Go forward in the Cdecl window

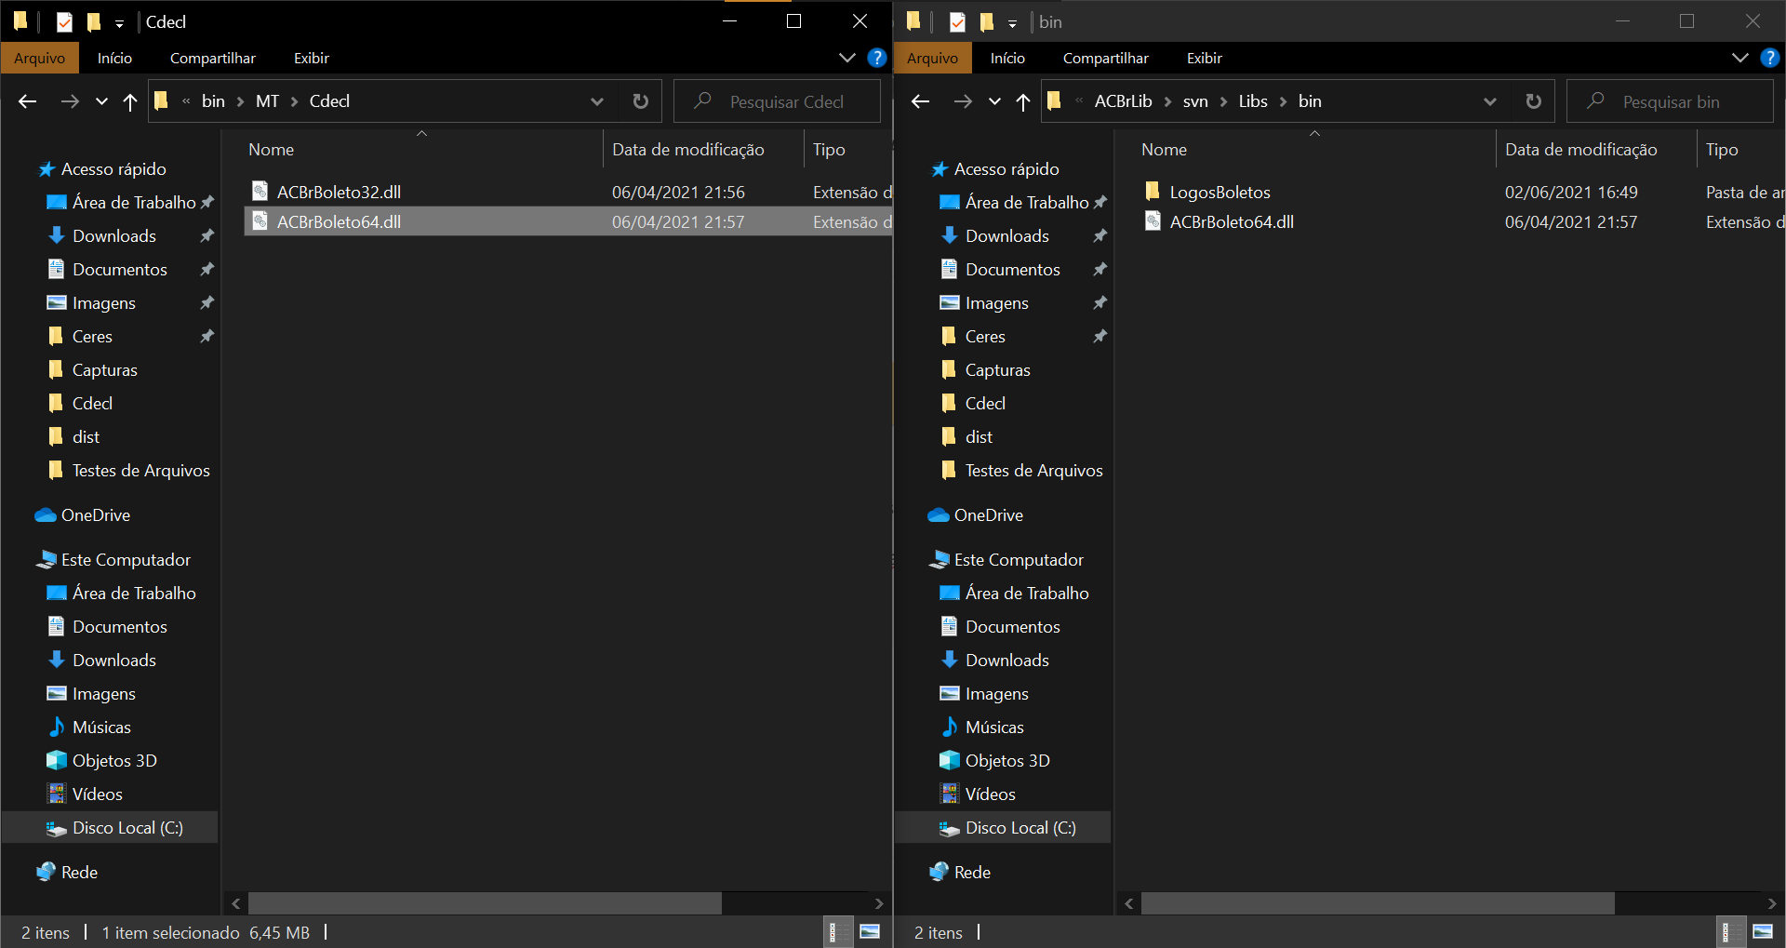tap(70, 101)
